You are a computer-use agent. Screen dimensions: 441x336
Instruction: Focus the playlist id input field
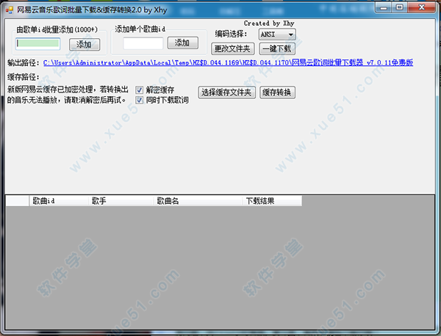[x=37, y=44]
